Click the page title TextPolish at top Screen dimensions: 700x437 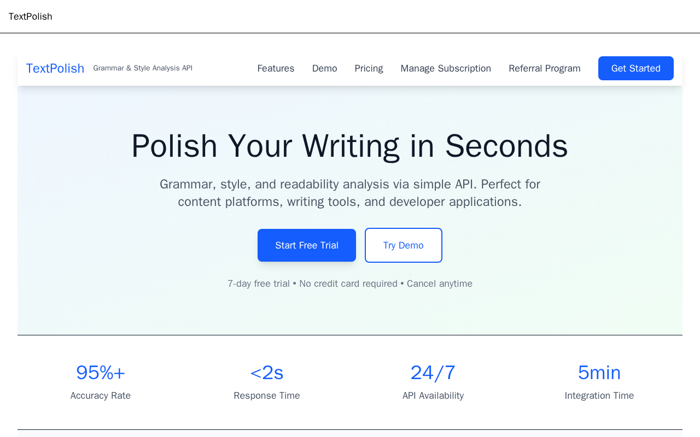31,16
